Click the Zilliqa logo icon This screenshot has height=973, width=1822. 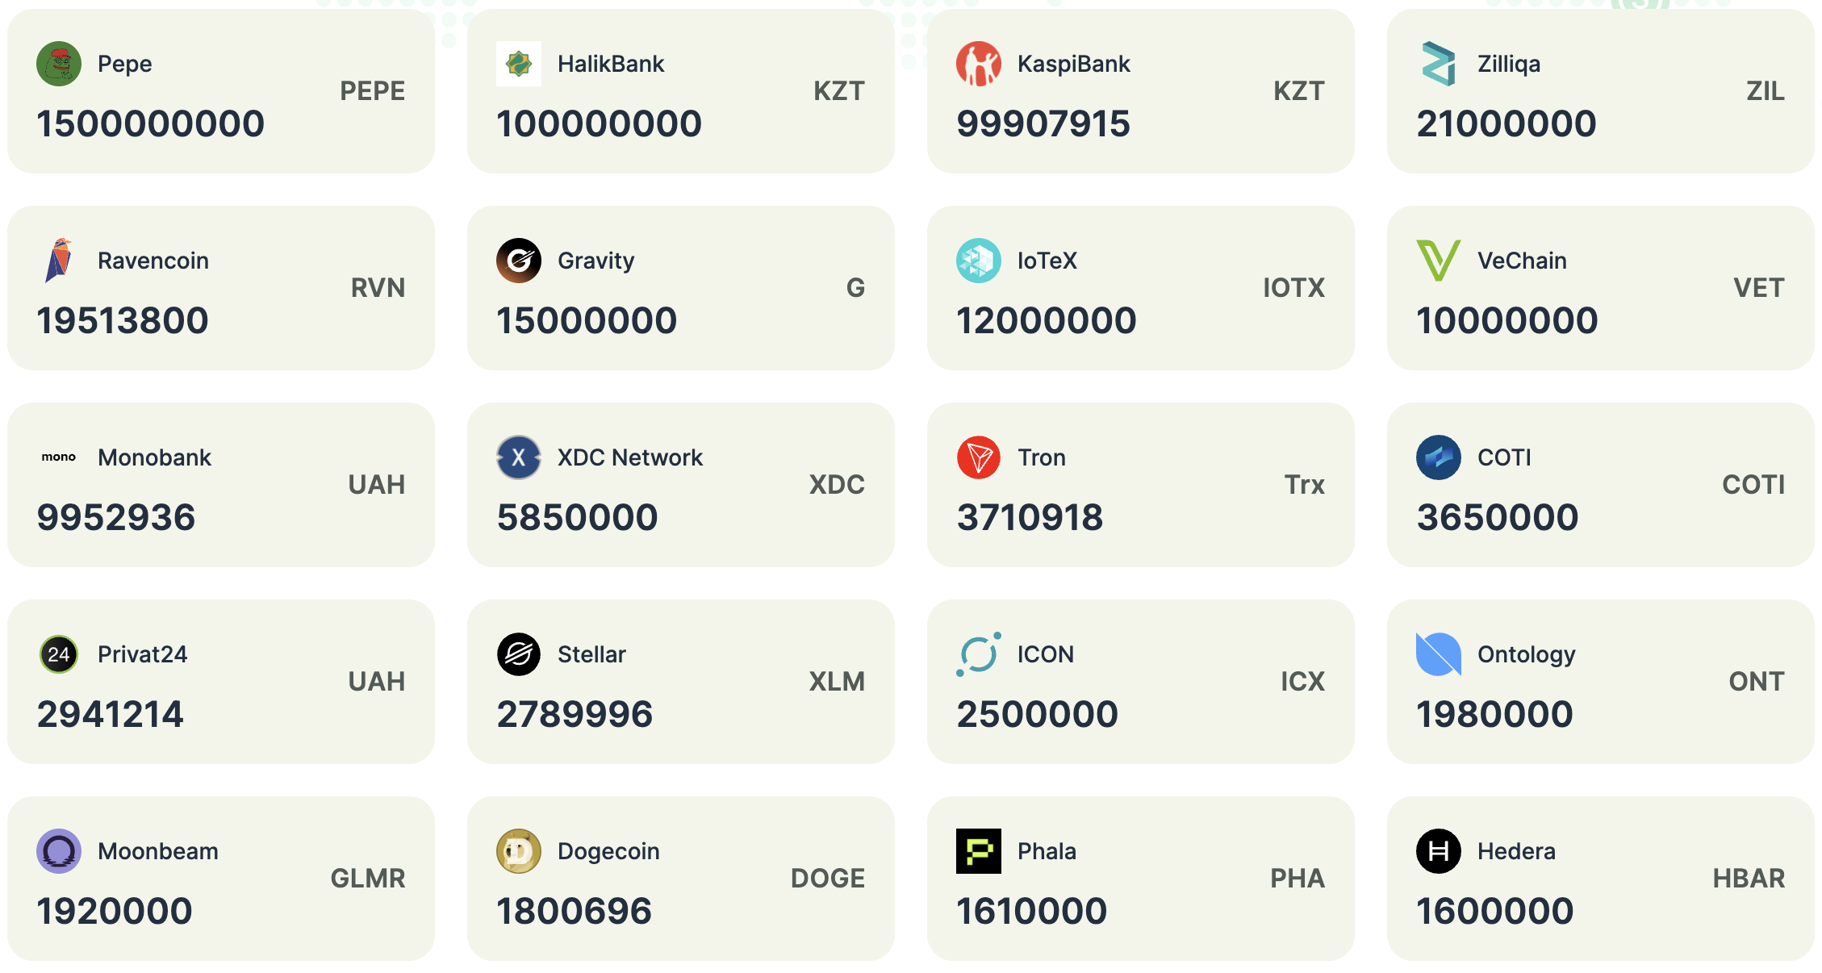pos(1439,64)
